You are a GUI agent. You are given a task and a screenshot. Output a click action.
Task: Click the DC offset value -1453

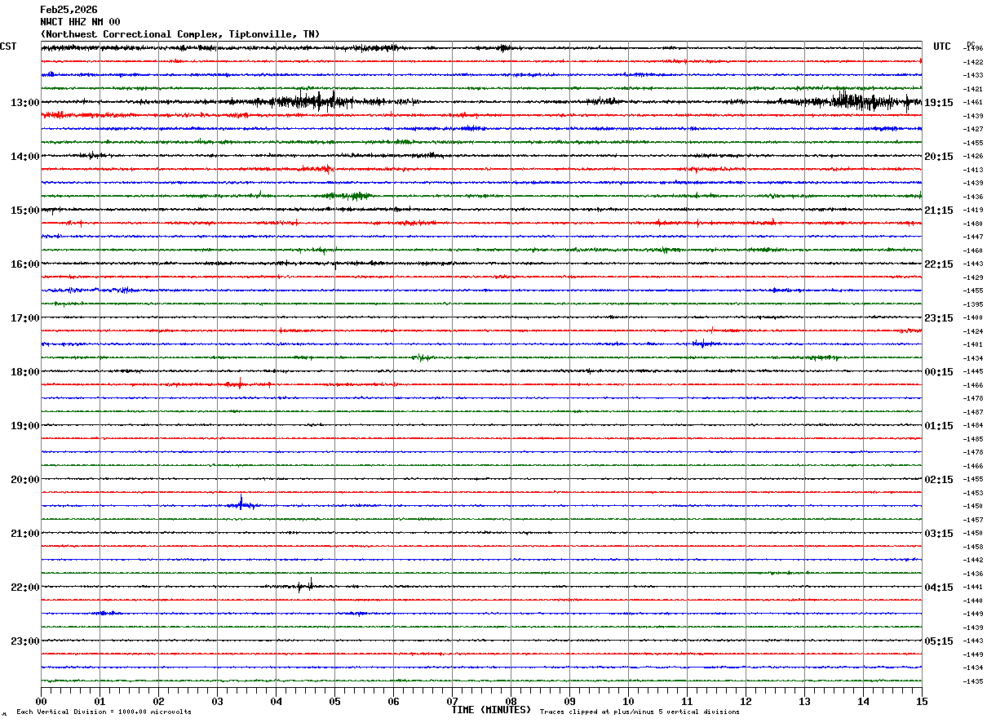tap(972, 493)
